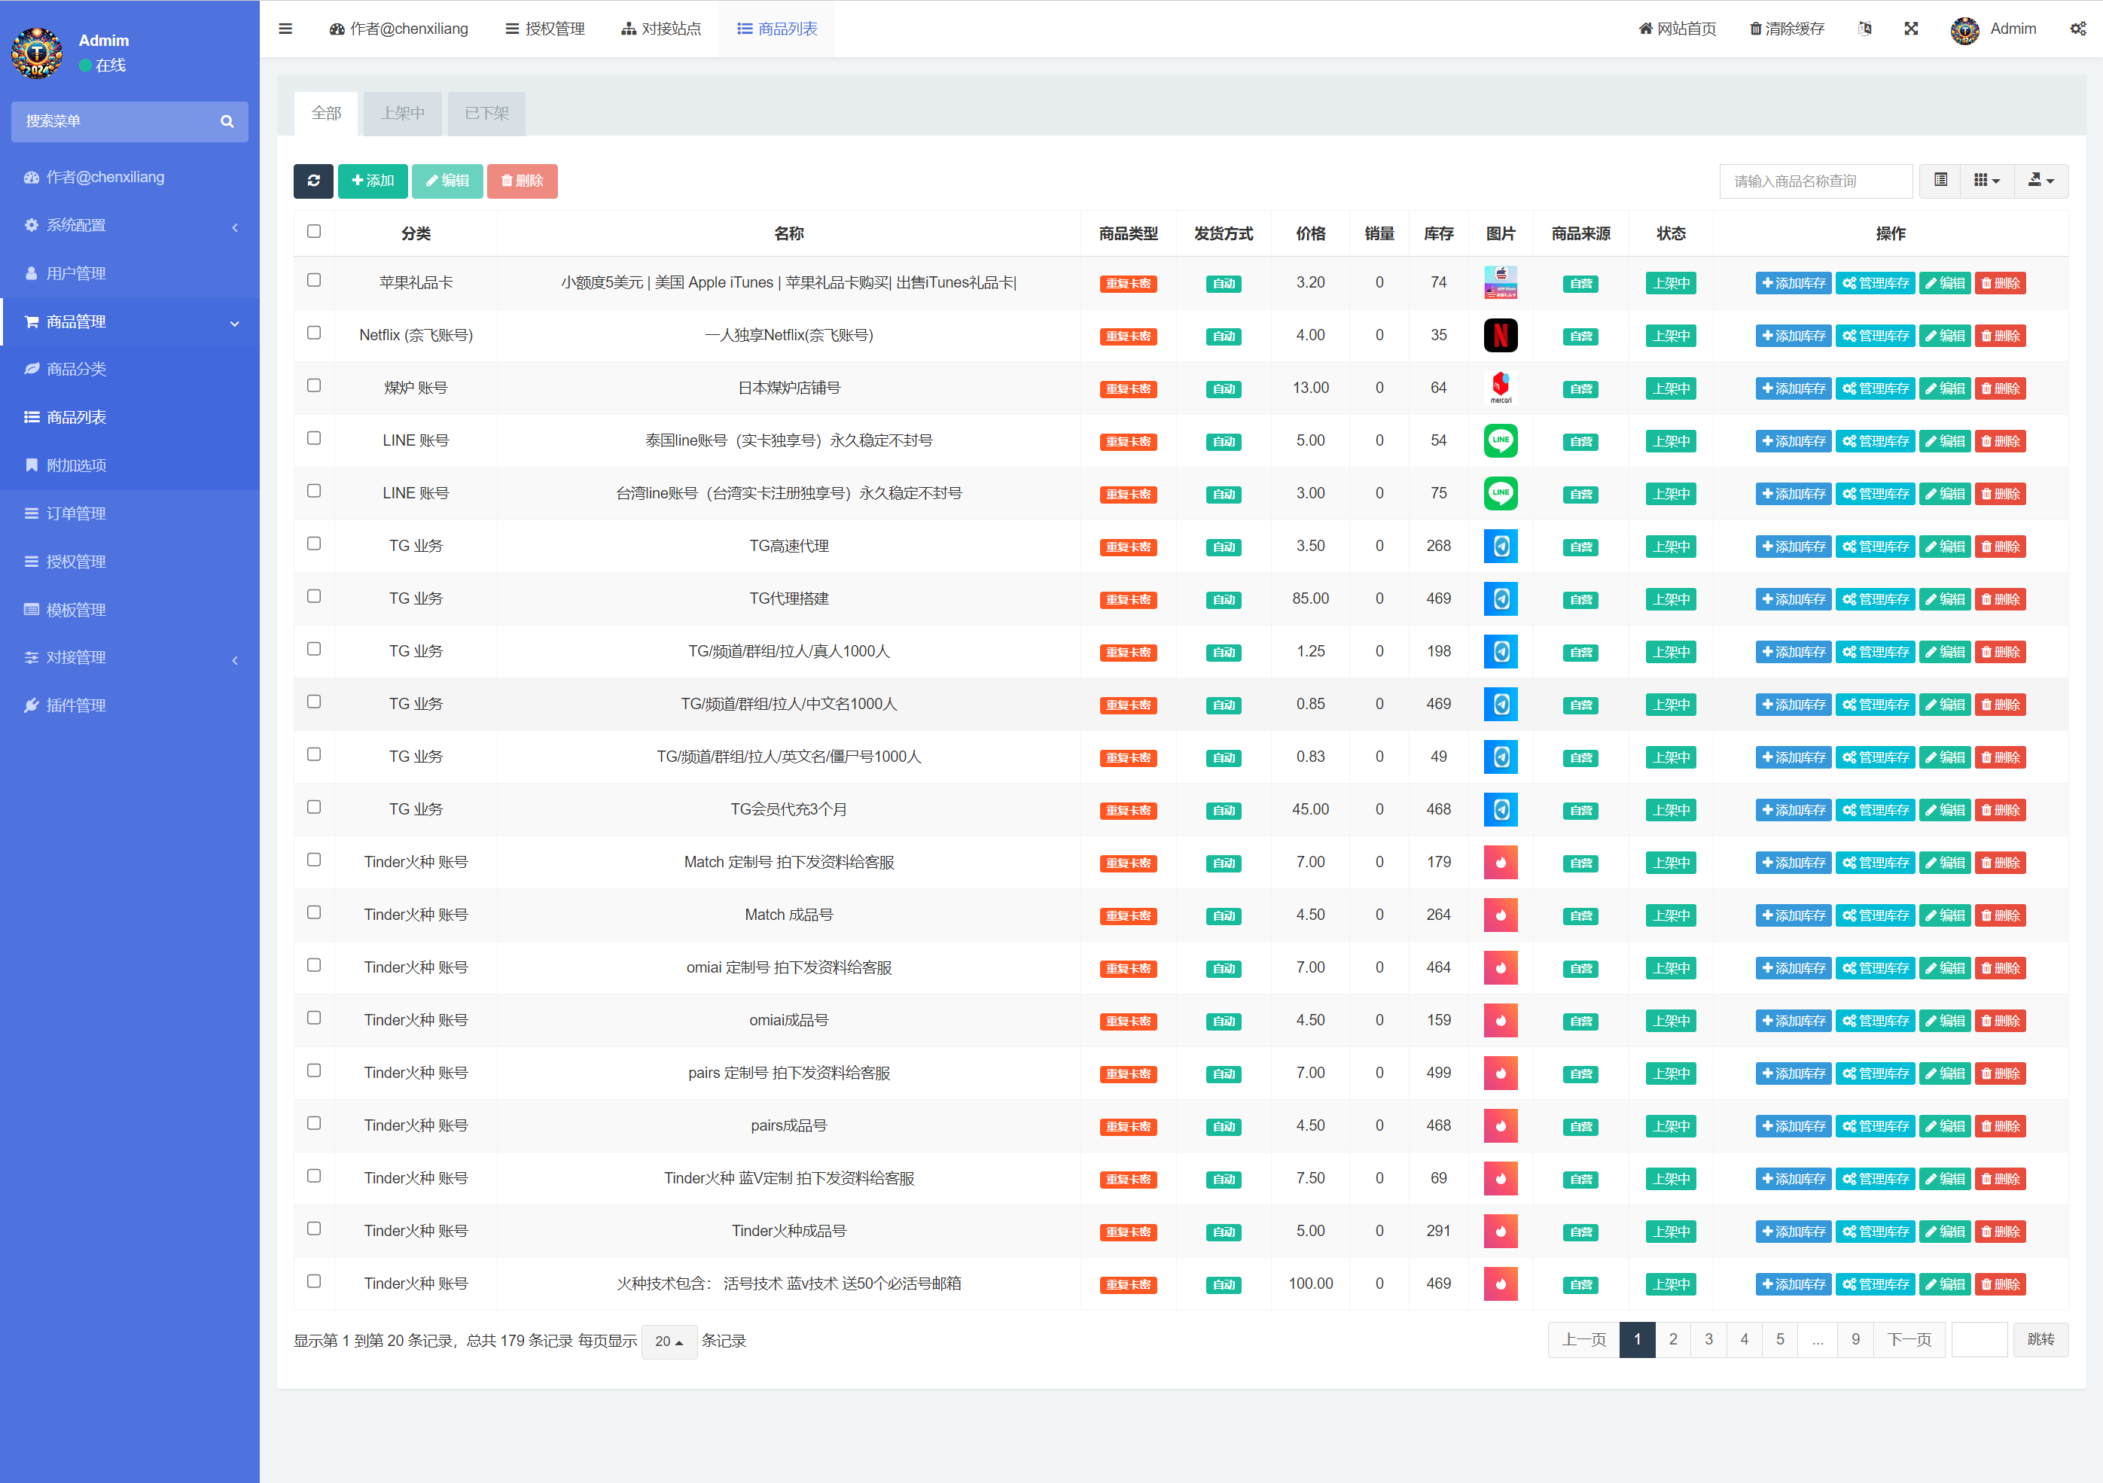Open the export dropdown in the table toolbar
The height and width of the screenshot is (1483, 2103).
click(2041, 181)
